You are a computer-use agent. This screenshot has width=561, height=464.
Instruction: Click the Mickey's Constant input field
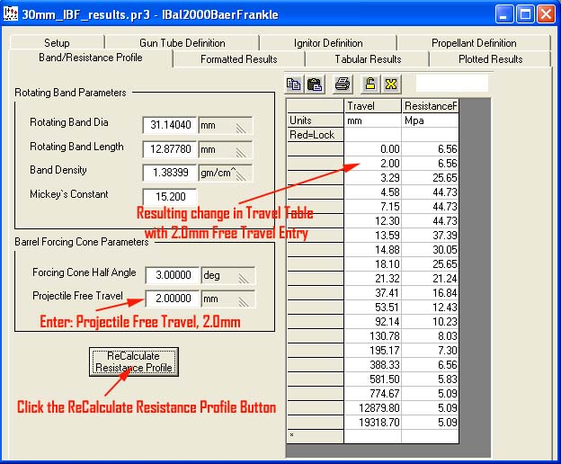[170, 196]
